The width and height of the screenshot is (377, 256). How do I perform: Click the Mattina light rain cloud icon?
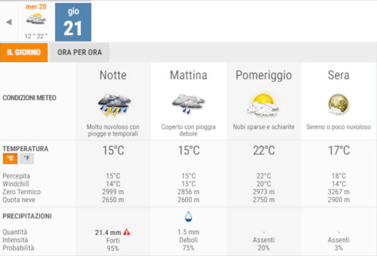[x=188, y=104]
